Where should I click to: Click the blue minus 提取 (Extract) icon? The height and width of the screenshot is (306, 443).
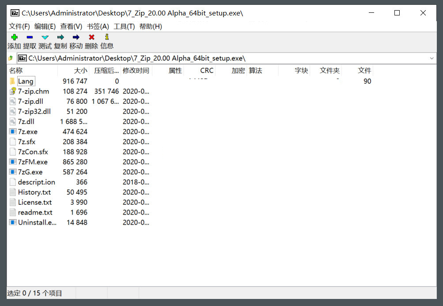[30, 38]
